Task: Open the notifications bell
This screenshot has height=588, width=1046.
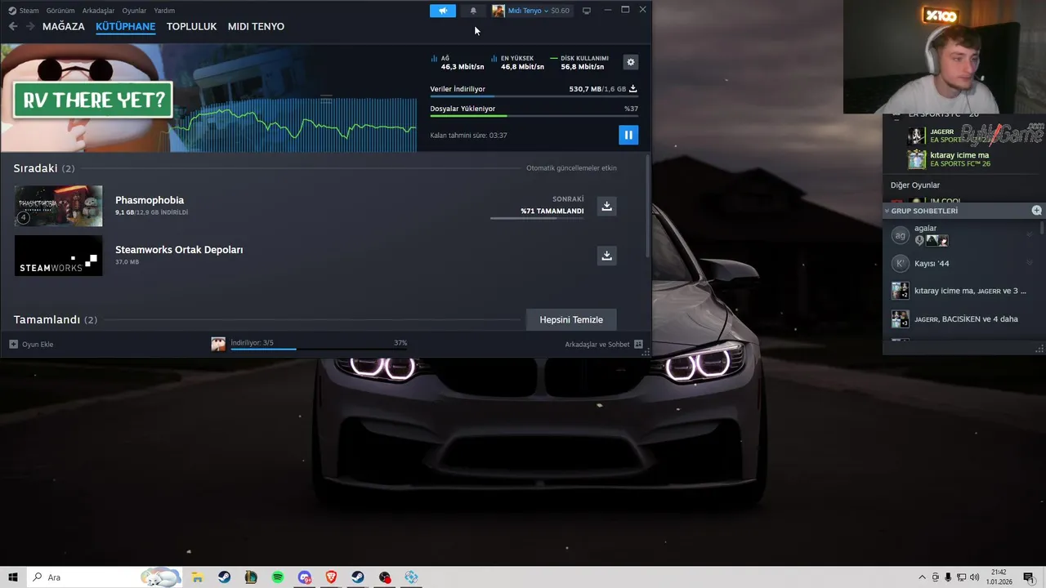Action: [473, 11]
